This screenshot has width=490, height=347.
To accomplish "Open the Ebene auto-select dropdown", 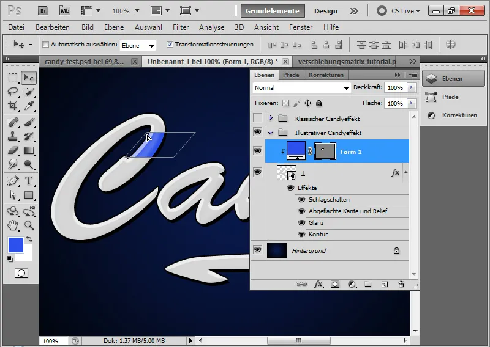I will coord(138,46).
